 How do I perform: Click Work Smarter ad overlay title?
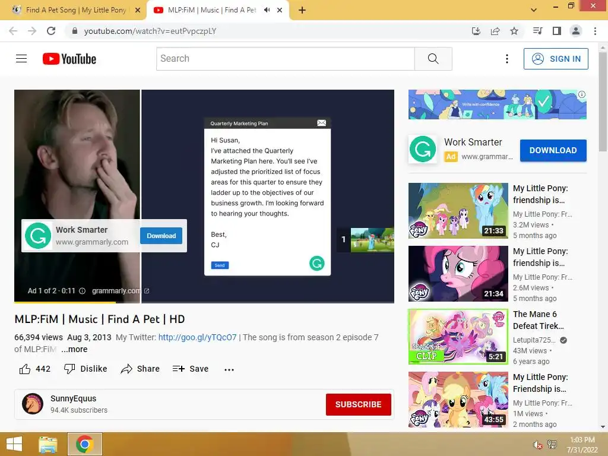point(81,230)
